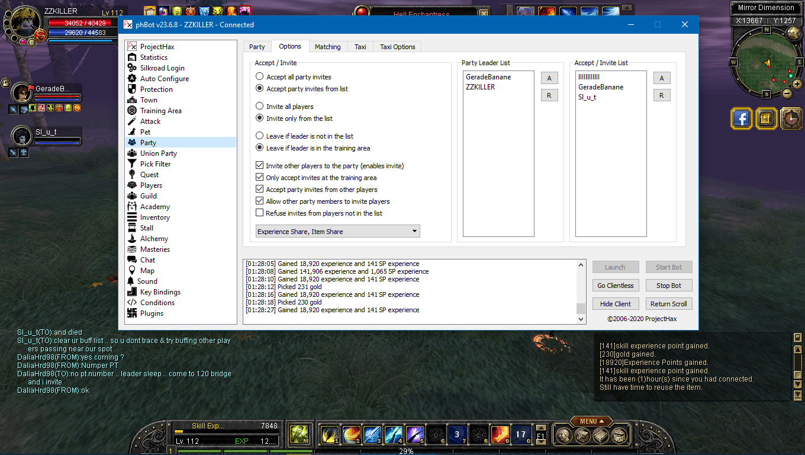Screen dimensions: 805x455
Task: Open the Inventory icon in the sidebar
Action: [132, 217]
